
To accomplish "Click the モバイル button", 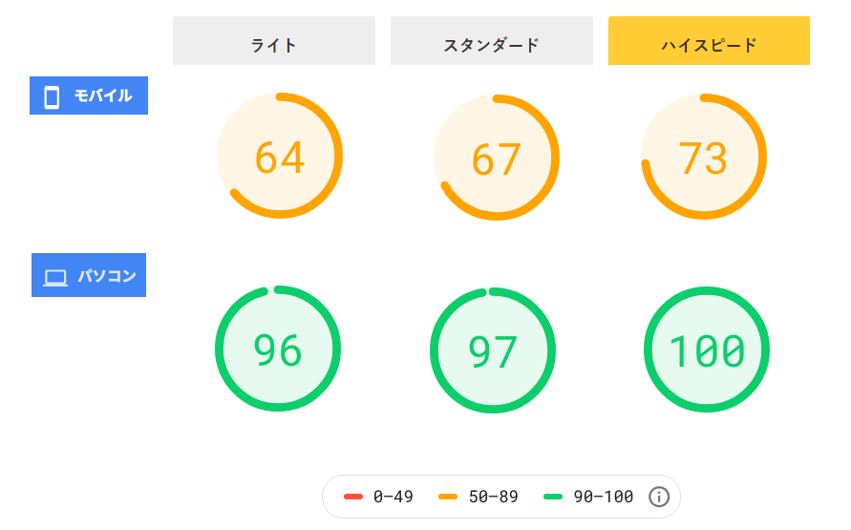I will [x=89, y=95].
